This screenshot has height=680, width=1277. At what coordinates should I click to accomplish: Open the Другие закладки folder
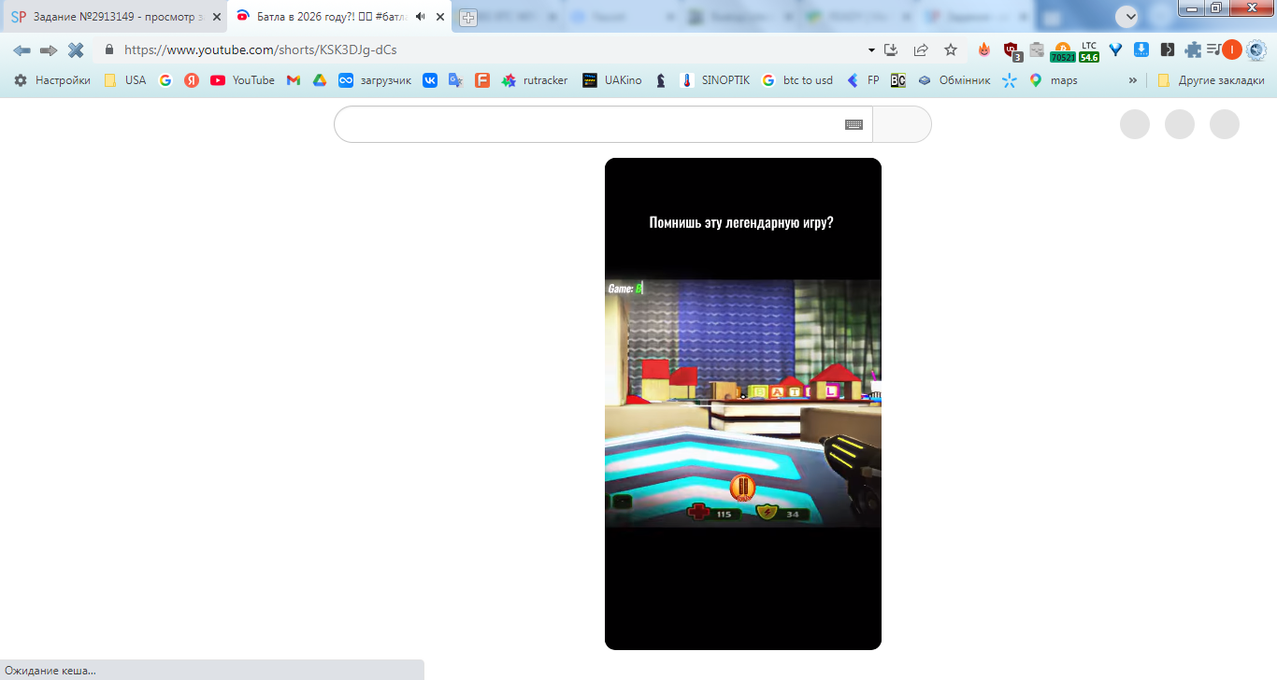[1211, 80]
